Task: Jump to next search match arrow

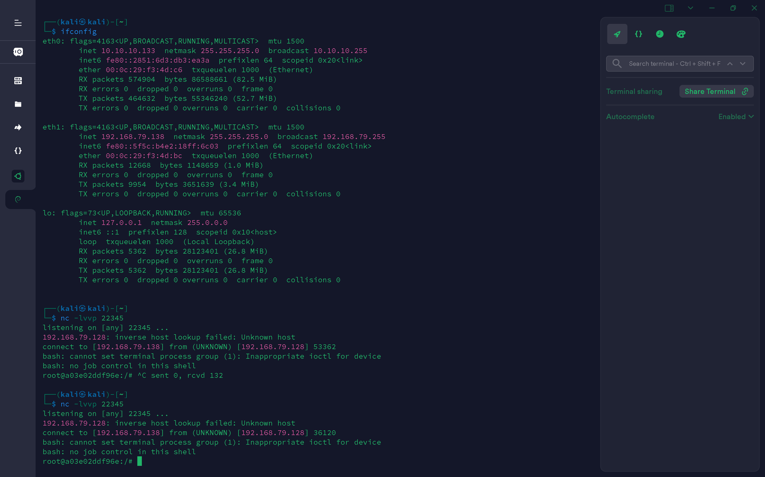Action: [743, 64]
